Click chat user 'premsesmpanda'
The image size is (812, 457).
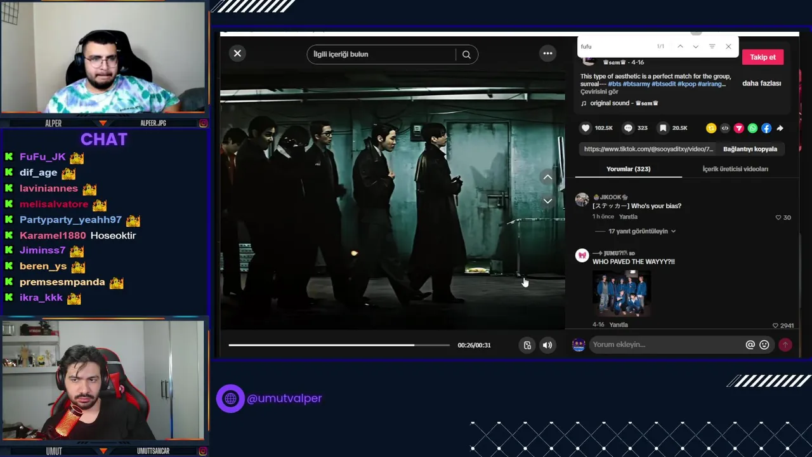pos(62,282)
